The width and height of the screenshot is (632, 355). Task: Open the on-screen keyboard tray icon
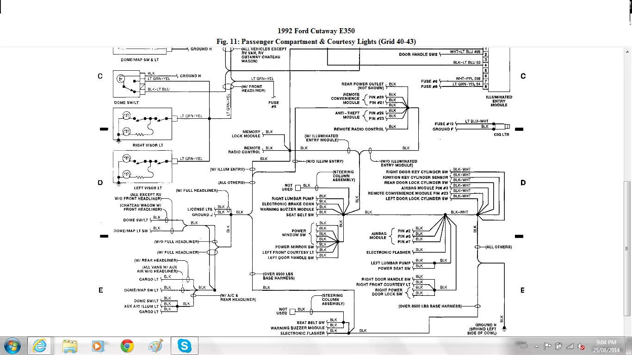point(524,346)
